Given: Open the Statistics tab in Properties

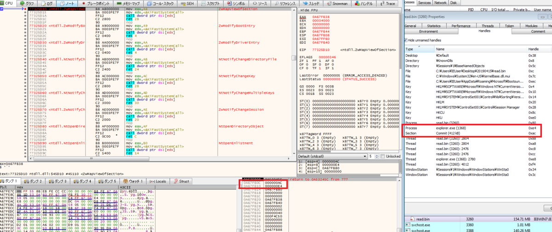Looking at the screenshot, I should coord(433,26).
